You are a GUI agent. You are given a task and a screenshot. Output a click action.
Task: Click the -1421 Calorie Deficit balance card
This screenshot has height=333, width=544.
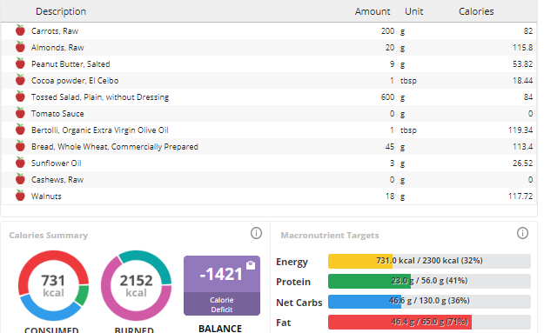click(x=222, y=285)
